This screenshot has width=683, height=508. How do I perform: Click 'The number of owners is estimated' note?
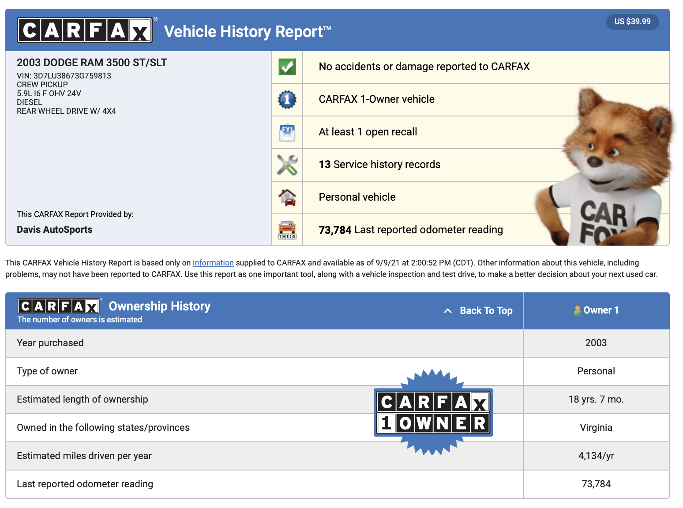pos(80,320)
